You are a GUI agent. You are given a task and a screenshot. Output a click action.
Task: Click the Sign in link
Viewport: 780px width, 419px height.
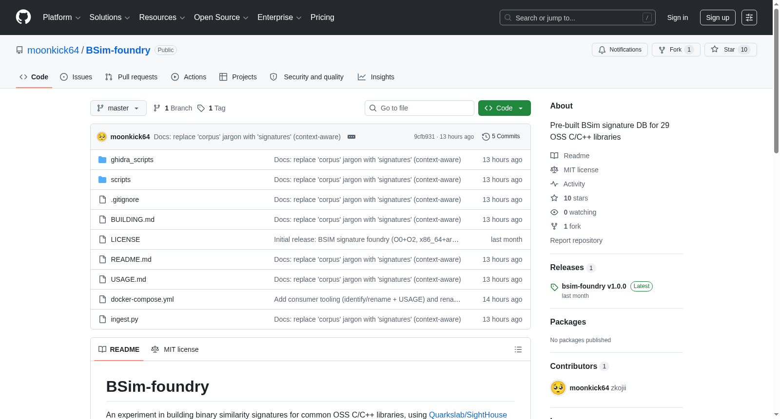[678, 18]
